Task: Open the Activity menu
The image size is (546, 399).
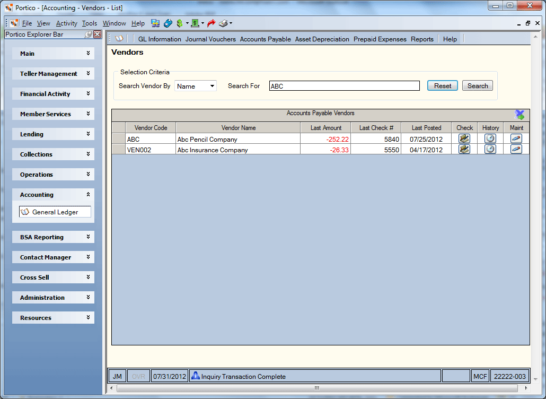Action: [x=66, y=23]
